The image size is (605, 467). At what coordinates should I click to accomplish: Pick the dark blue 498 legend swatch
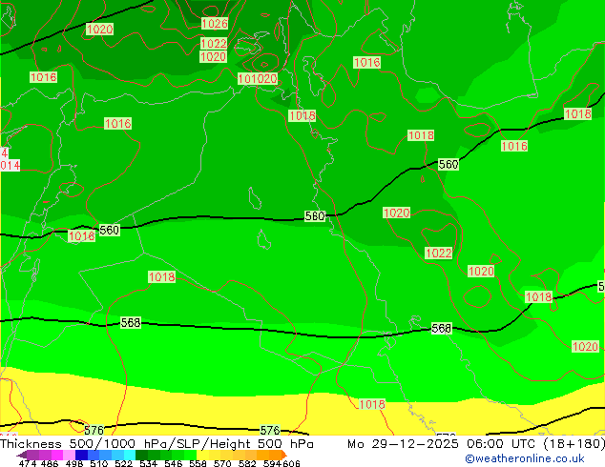[x=81, y=455]
